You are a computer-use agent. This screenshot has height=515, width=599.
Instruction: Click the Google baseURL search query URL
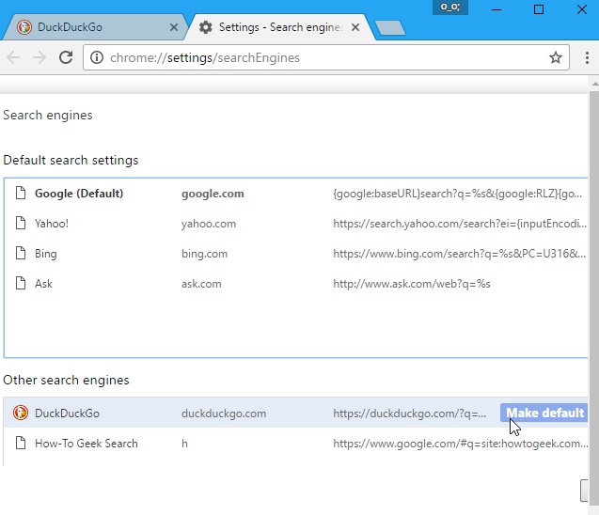point(457,194)
